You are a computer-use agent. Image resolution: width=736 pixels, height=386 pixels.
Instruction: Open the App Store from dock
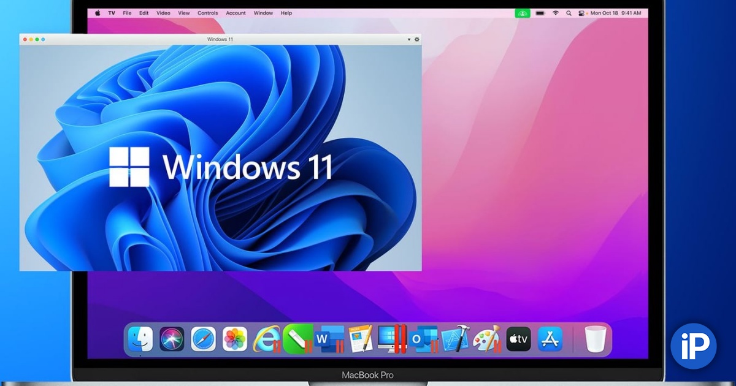click(550, 339)
